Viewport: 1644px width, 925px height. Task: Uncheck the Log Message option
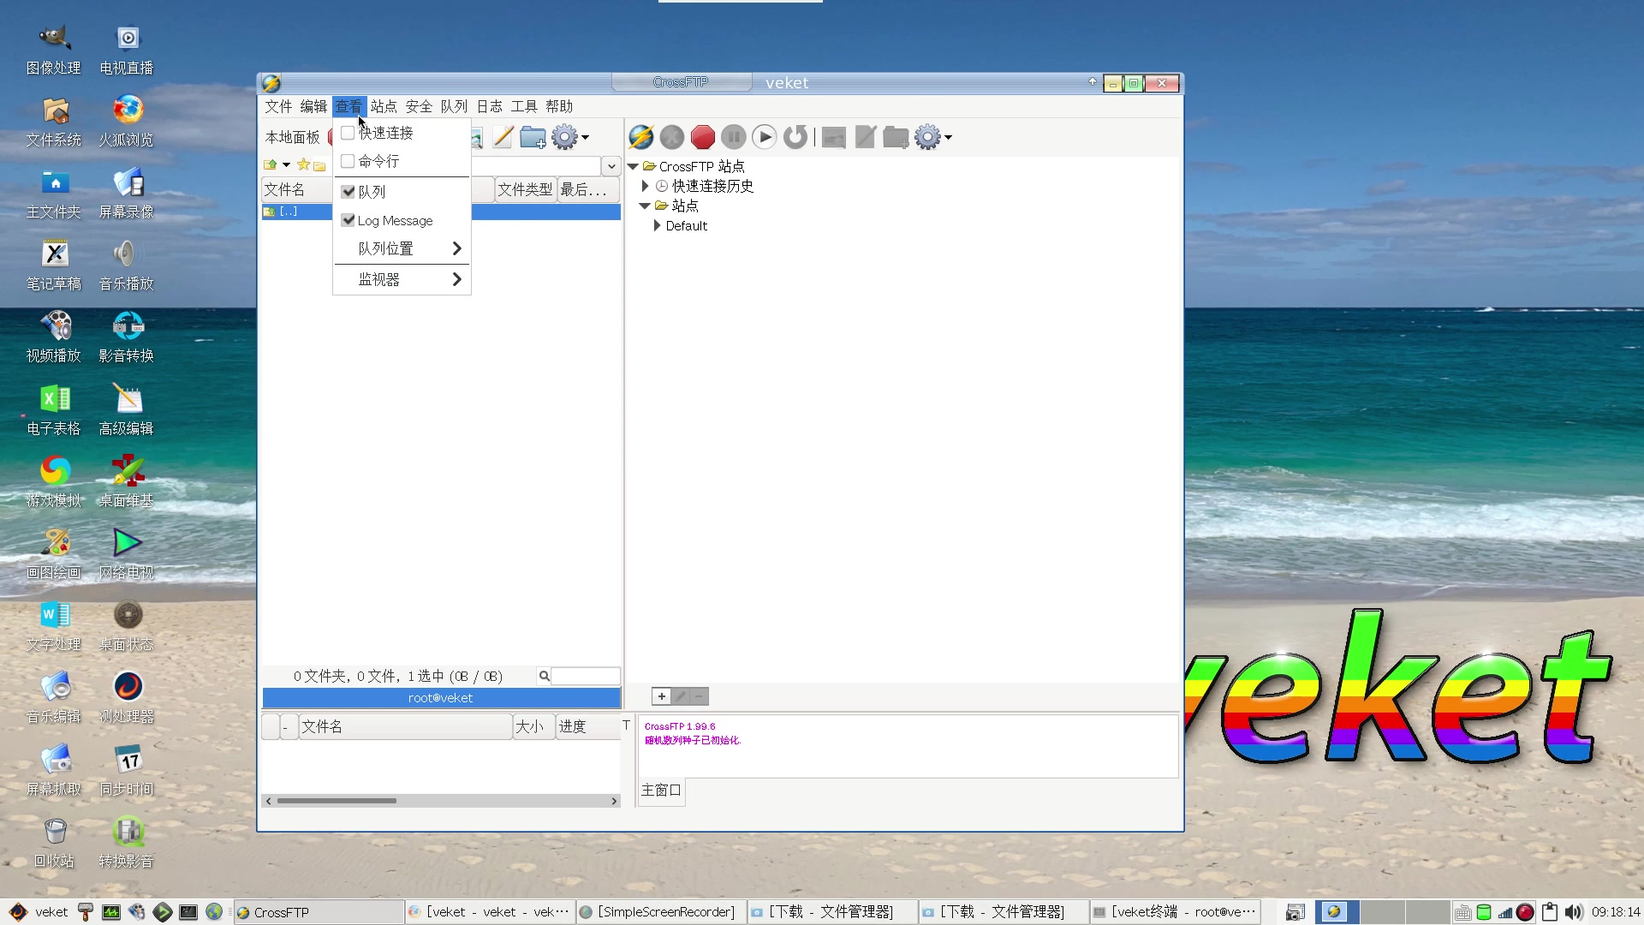click(x=348, y=220)
